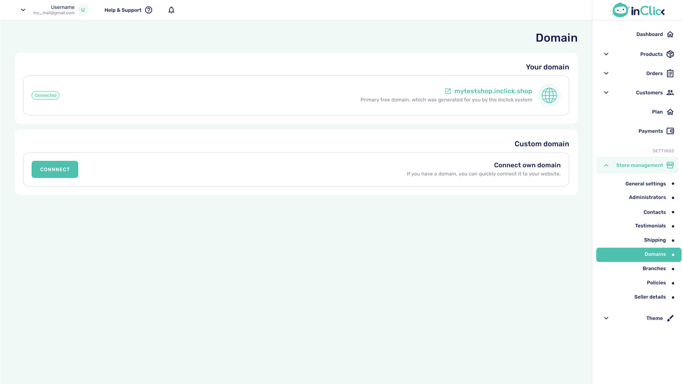Click the Dashboard home icon
Screen dimensions: 683x384
670,34
